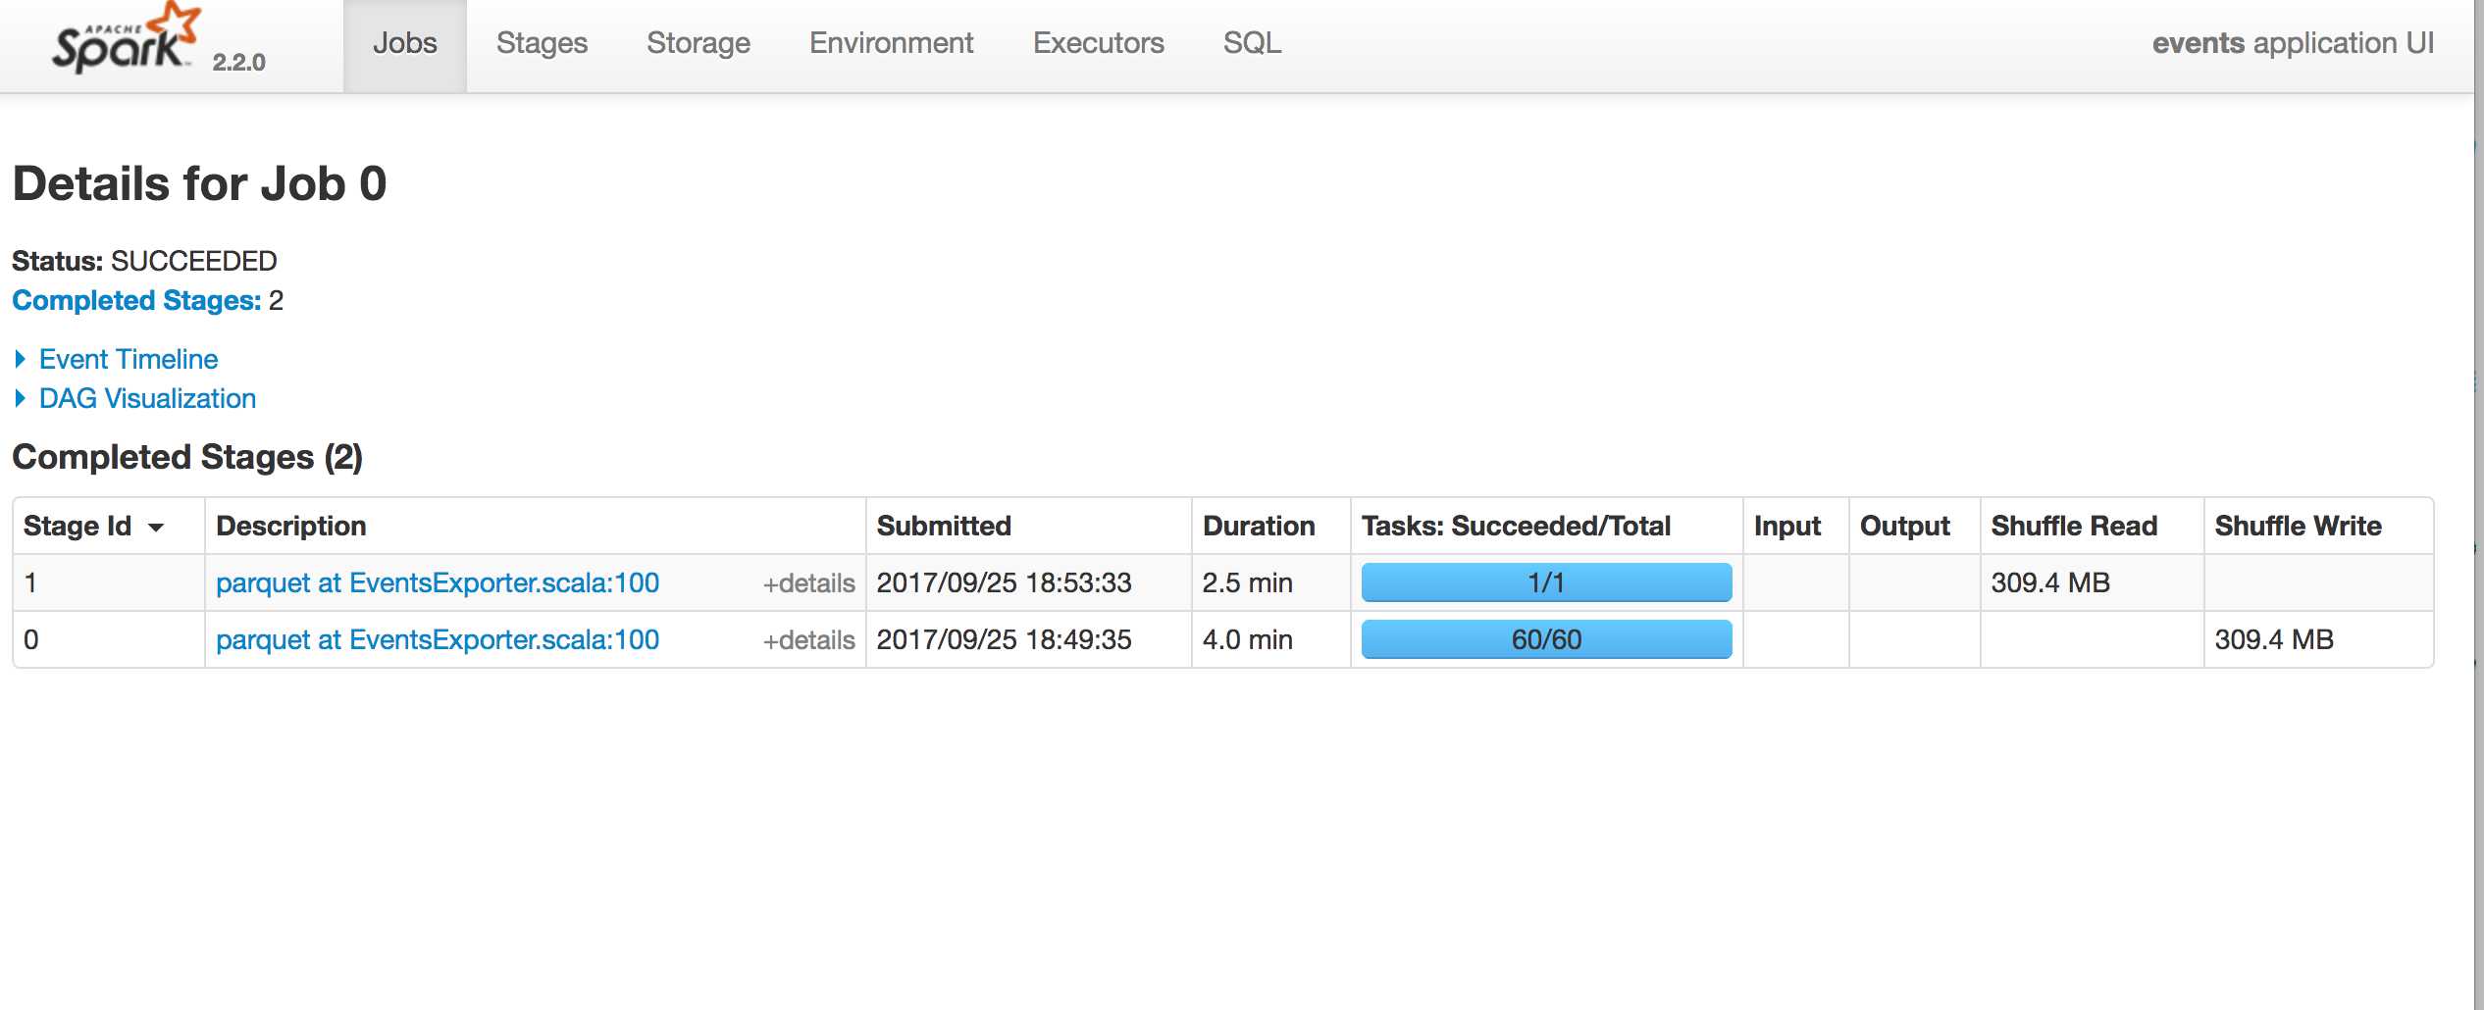2484x1010 pixels.
Task: Click Tasks: Succeeded/Total column header
Action: pyautogui.click(x=1546, y=526)
